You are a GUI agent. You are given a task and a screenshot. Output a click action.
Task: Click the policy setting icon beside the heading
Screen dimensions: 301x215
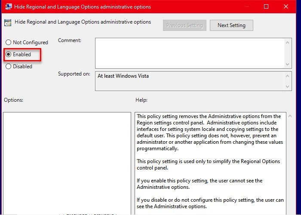8,22
